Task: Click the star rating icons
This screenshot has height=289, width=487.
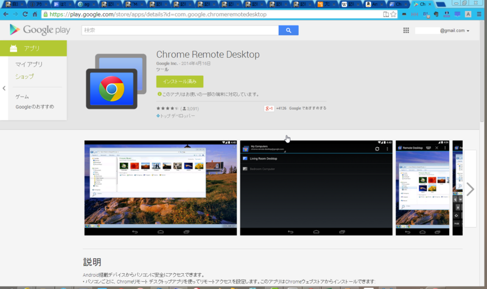Action: click(x=167, y=109)
